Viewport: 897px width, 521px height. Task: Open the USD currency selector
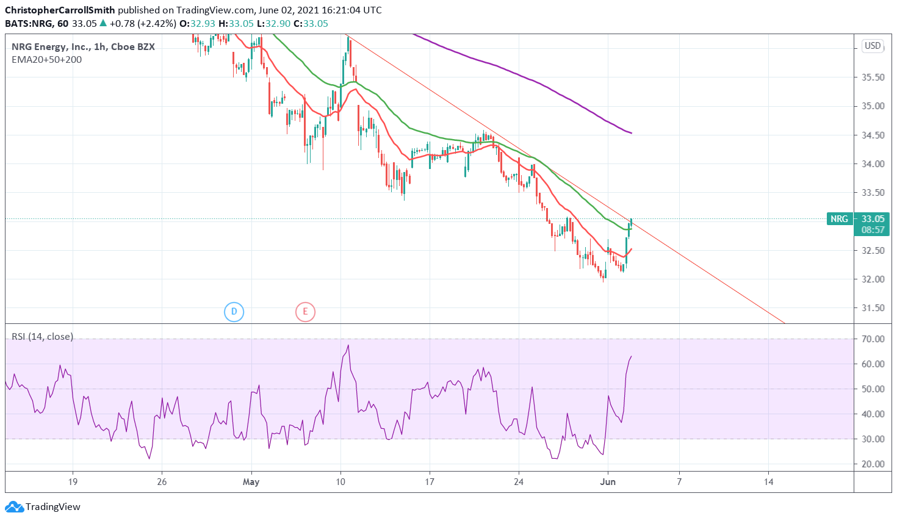pos(873,46)
